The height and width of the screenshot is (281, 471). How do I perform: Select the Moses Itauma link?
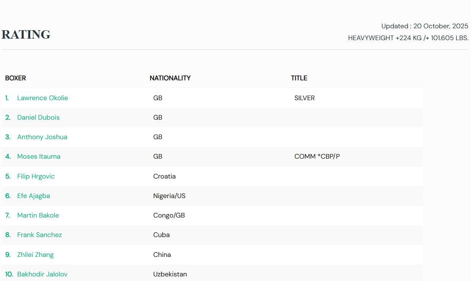(x=39, y=156)
